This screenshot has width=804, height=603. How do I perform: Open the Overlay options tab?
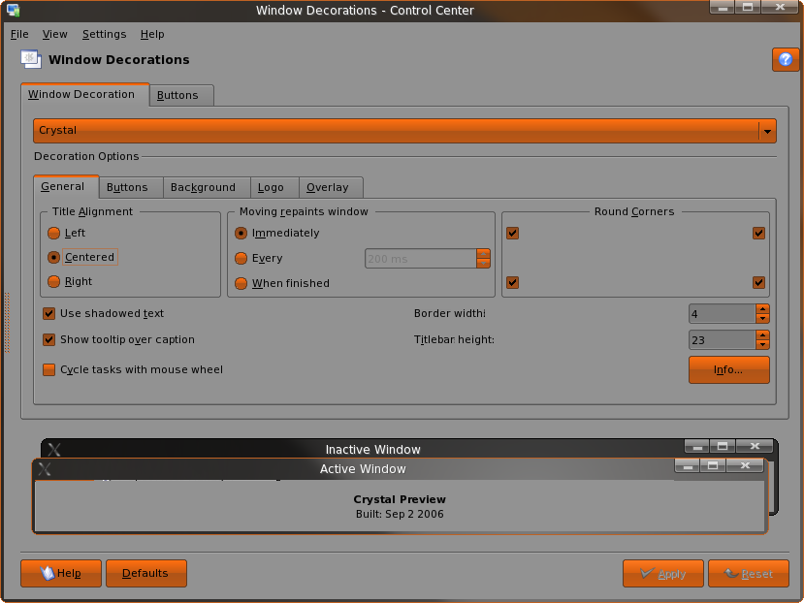click(x=331, y=188)
